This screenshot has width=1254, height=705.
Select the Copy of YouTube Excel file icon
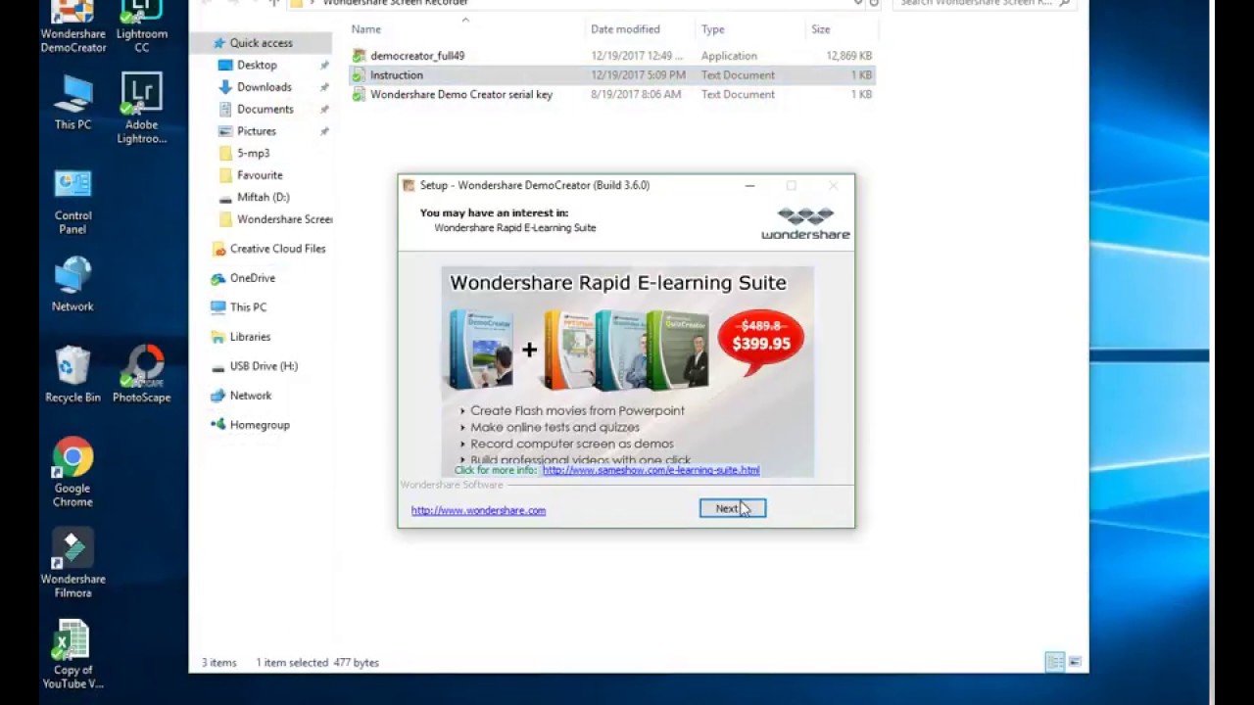click(x=72, y=654)
